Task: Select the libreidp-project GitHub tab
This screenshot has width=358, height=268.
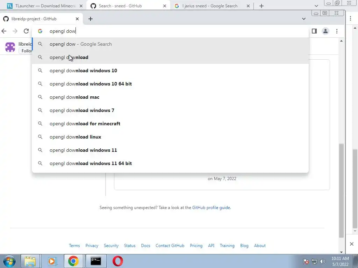Action: click(41, 19)
